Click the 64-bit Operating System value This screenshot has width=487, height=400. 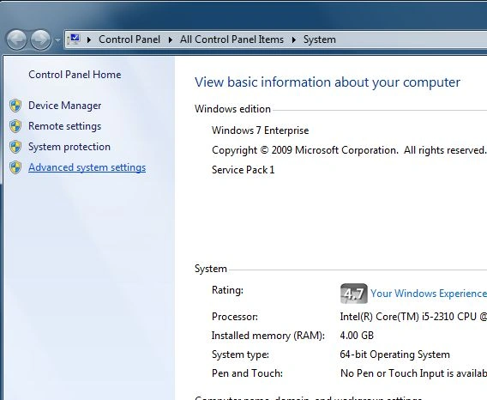coord(394,355)
